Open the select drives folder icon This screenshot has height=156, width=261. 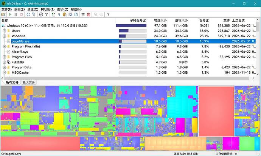(x=3, y=15)
